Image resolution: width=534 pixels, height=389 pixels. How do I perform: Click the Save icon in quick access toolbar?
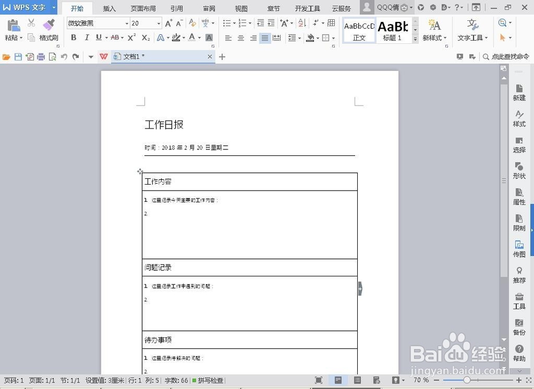(18, 57)
